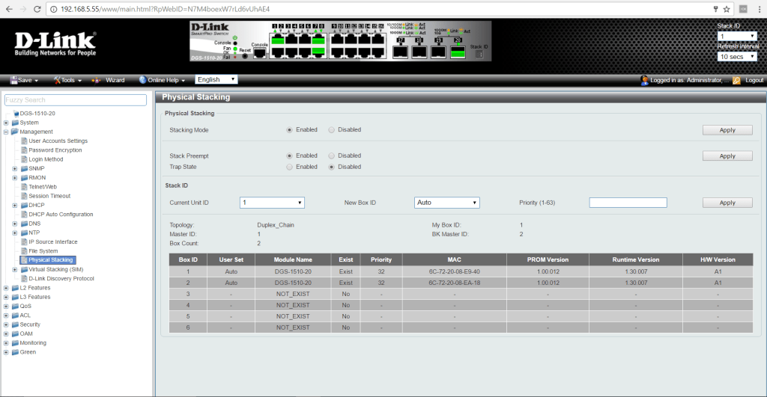767x397 pixels.
Task: Set Stacking Mode to Disabled
Action: click(x=332, y=129)
